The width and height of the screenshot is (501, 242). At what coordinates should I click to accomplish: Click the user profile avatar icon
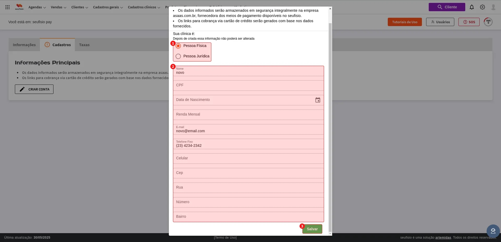[x=493, y=7]
